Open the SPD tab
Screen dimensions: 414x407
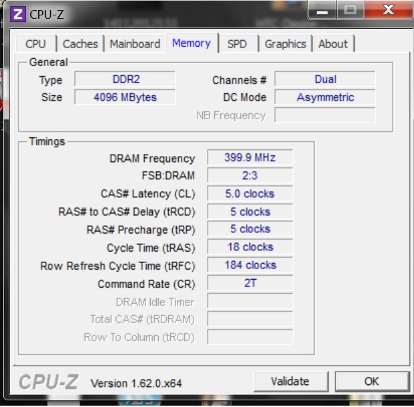click(237, 44)
